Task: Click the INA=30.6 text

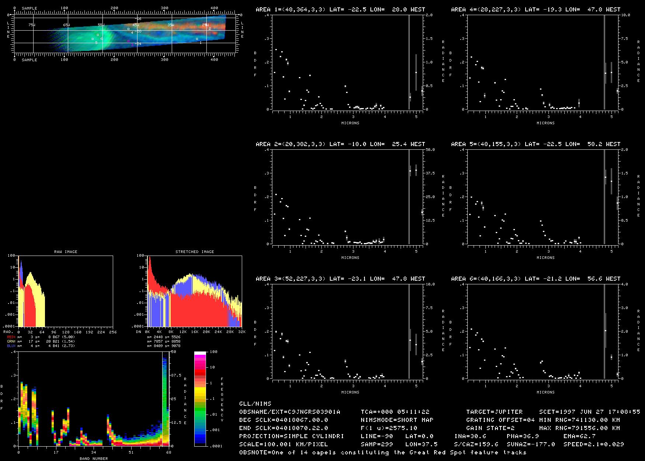Action: (x=470, y=436)
